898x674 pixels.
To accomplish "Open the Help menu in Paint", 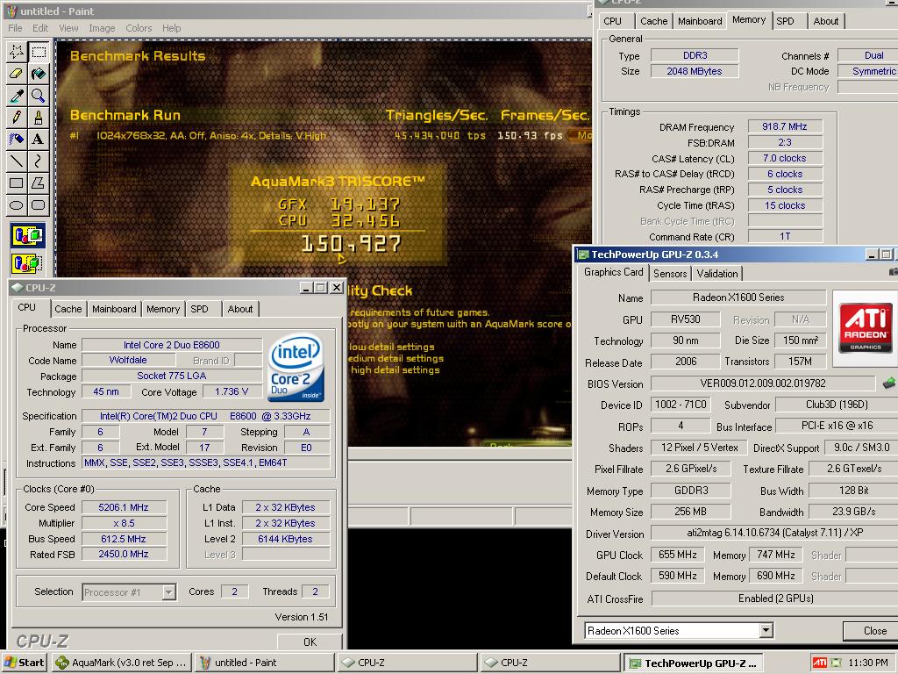I will pos(171,28).
